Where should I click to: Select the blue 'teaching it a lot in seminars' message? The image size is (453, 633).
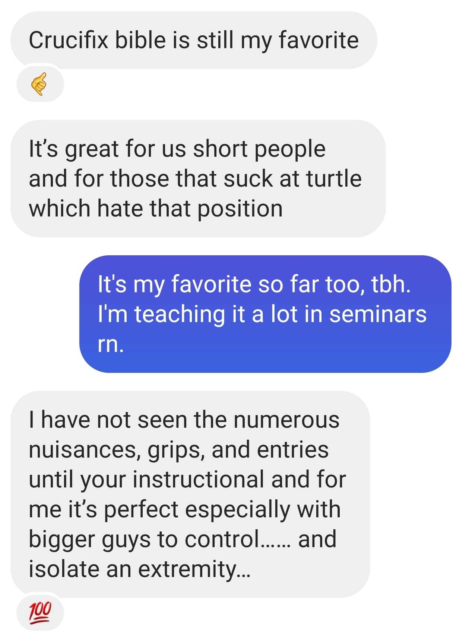[265, 314]
